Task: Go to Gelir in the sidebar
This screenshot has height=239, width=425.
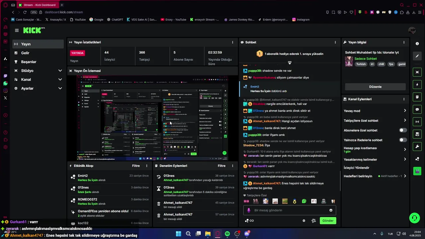Action: click(x=38, y=53)
